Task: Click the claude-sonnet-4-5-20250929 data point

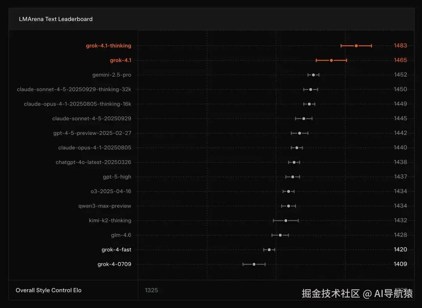Action: (304, 118)
